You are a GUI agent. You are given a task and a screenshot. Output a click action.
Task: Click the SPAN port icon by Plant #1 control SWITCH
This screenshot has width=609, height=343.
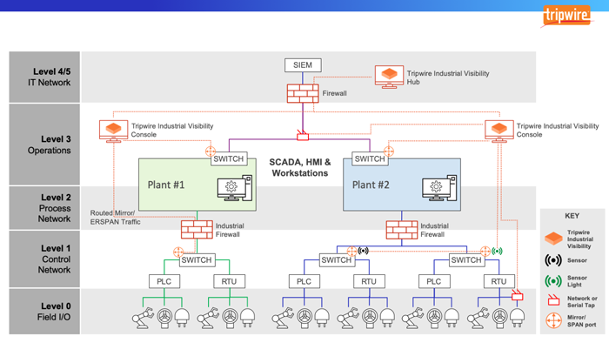pos(178,252)
